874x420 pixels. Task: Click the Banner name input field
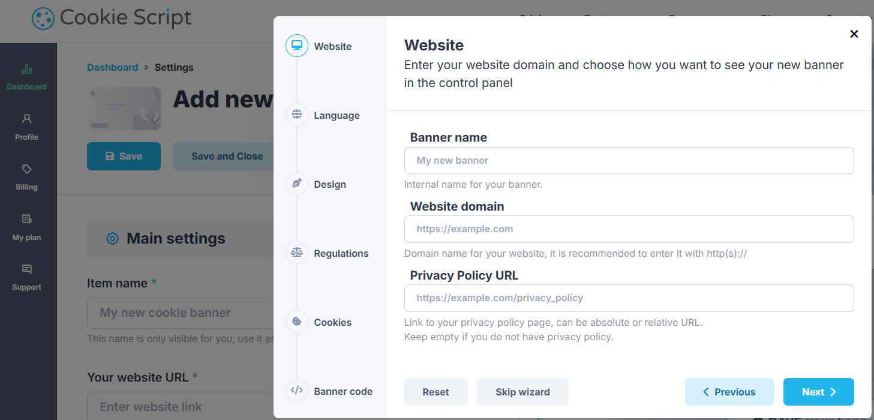(x=629, y=161)
